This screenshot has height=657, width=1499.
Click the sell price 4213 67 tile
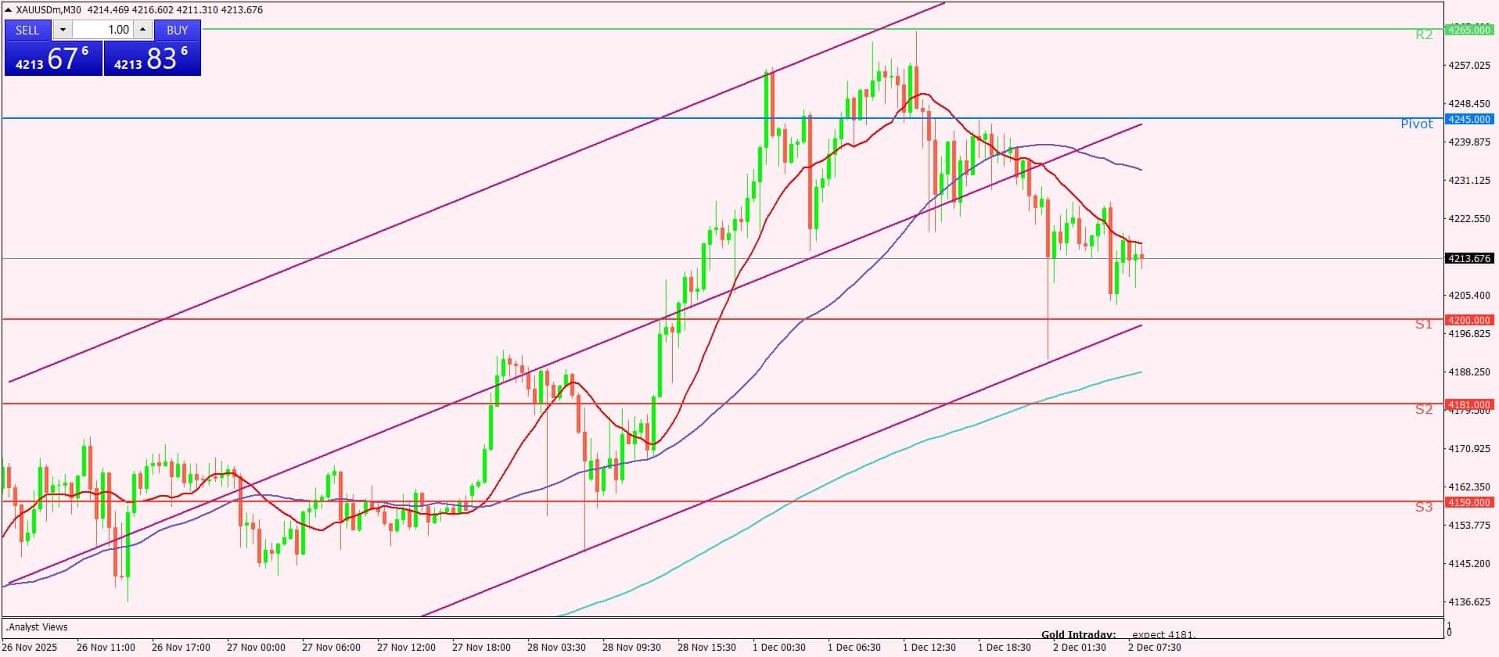click(x=53, y=59)
